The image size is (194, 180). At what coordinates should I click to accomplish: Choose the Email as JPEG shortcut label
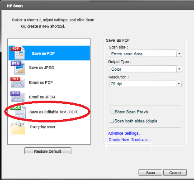pyautogui.click(x=42, y=97)
